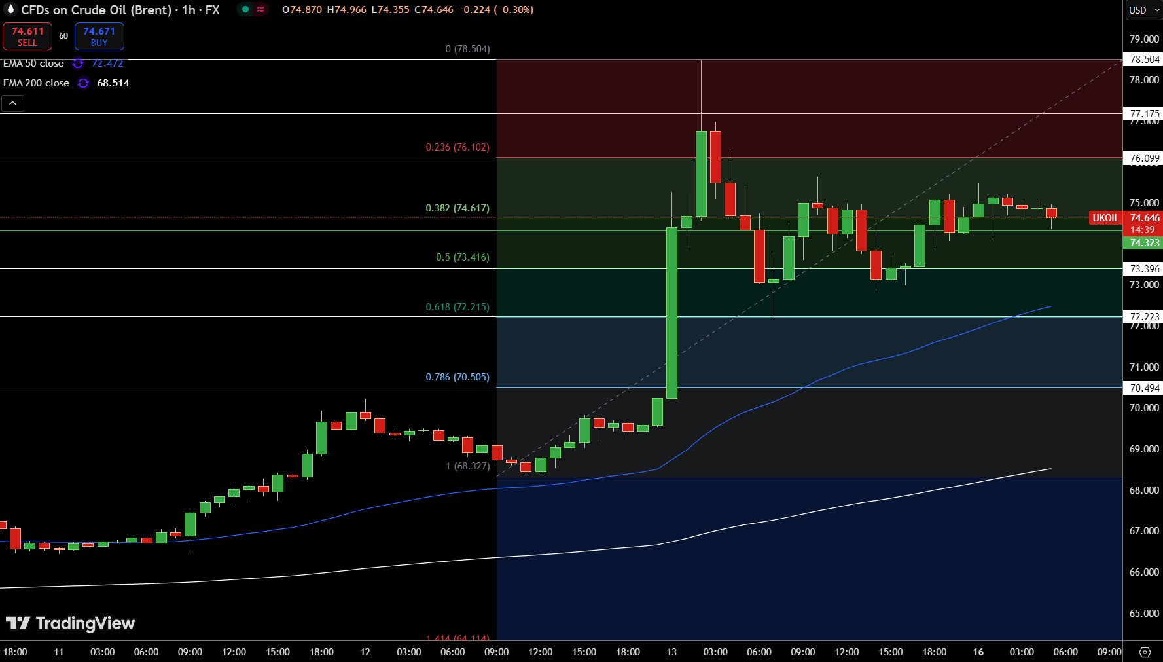Open the USD currency dropdown
The image size is (1163, 662).
tap(1143, 10)
